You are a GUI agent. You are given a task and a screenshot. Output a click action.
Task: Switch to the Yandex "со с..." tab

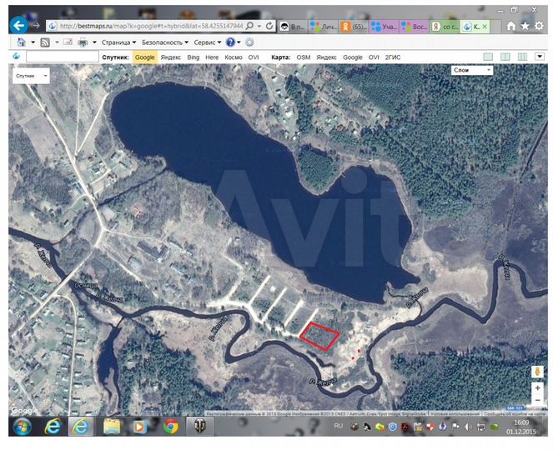445,27
